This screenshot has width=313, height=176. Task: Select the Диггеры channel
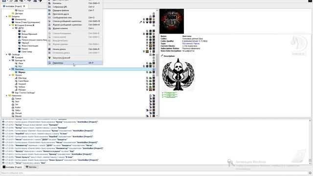click(19, 13)
